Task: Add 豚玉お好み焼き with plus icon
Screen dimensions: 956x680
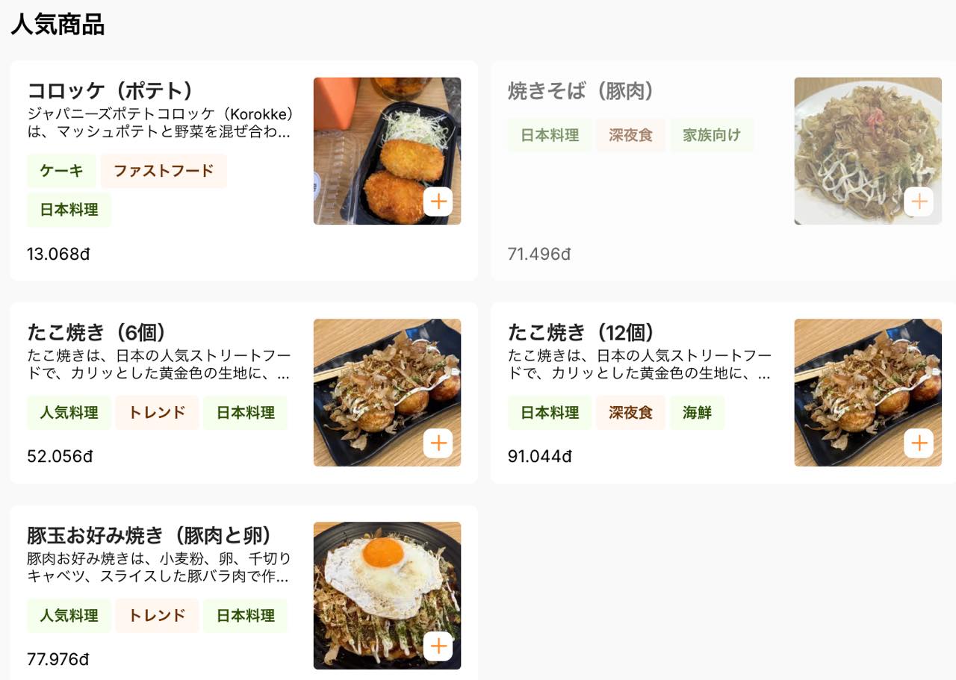Action: (x=438, y=646)
